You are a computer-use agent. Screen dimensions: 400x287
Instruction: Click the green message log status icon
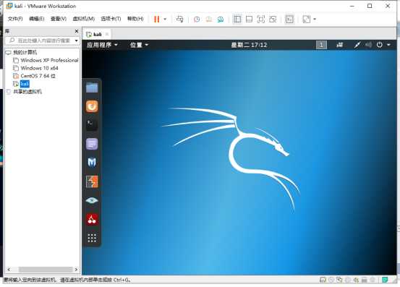coord(385,280)
